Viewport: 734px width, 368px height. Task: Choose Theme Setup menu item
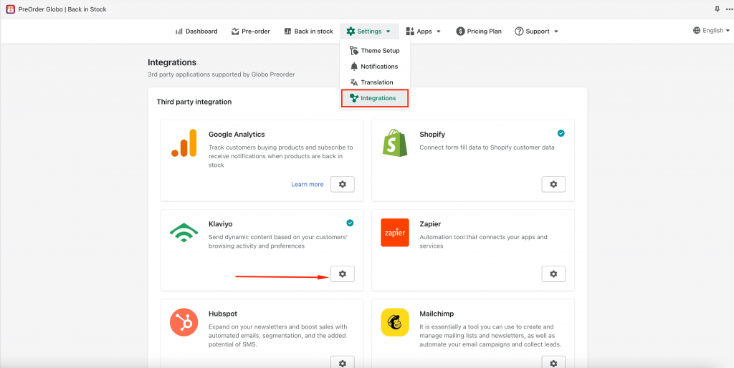click(375, 51)
